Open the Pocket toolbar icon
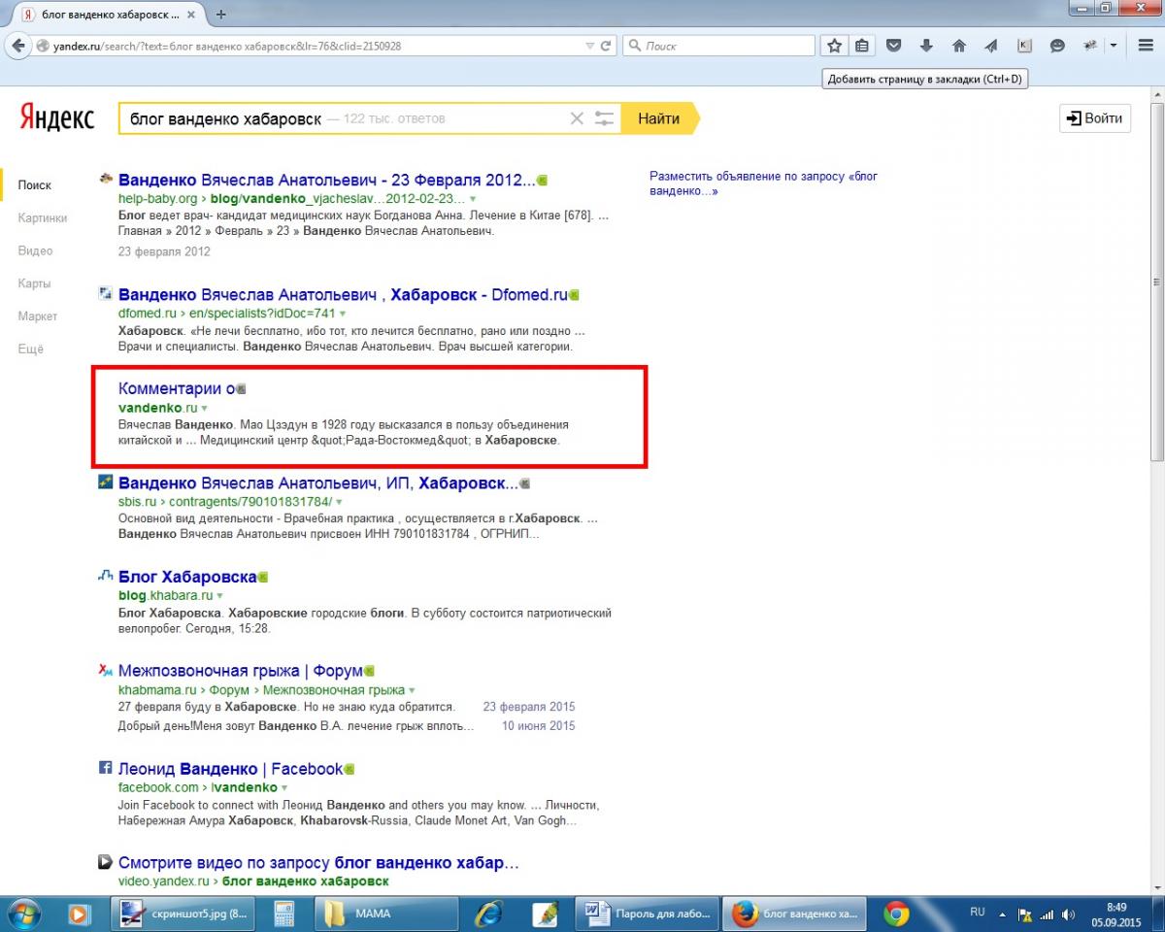Viewport: 1165px width, 932px height. pos(894,46)
